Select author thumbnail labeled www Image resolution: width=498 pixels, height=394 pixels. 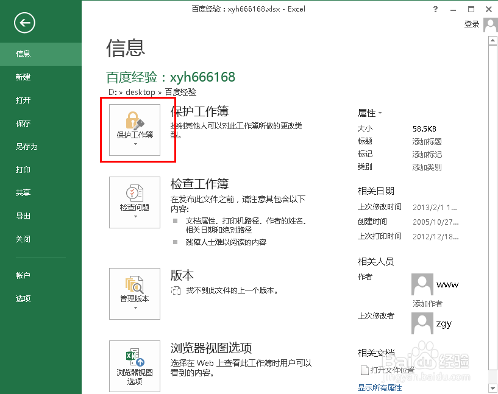[x=422, y=284]
